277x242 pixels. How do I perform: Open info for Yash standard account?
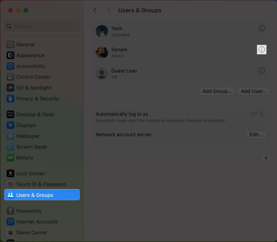click(x=262, y=28)
